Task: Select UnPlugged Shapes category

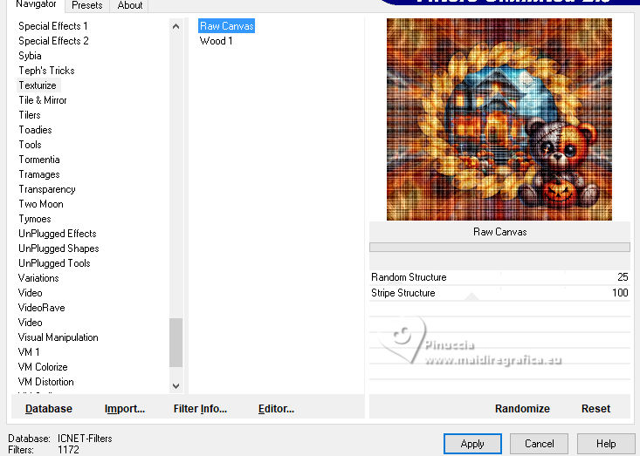Action: pos(58,248)
